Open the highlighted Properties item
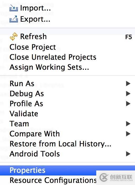 pyautogui.click(x=67, y=170)
